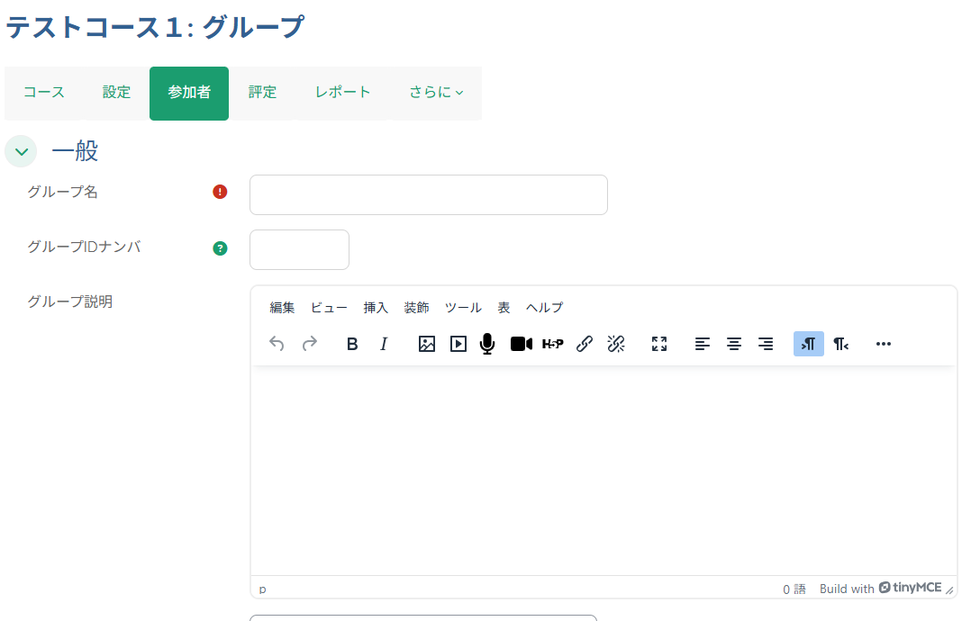Open the さらに dropdown menu
Image resolution: width=962 pixels, height=621 pixels.
pos(436,93)
